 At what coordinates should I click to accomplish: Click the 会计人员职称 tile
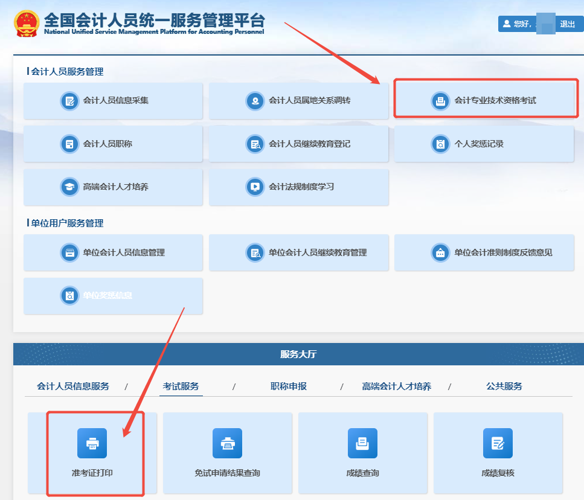pos(113,144)
